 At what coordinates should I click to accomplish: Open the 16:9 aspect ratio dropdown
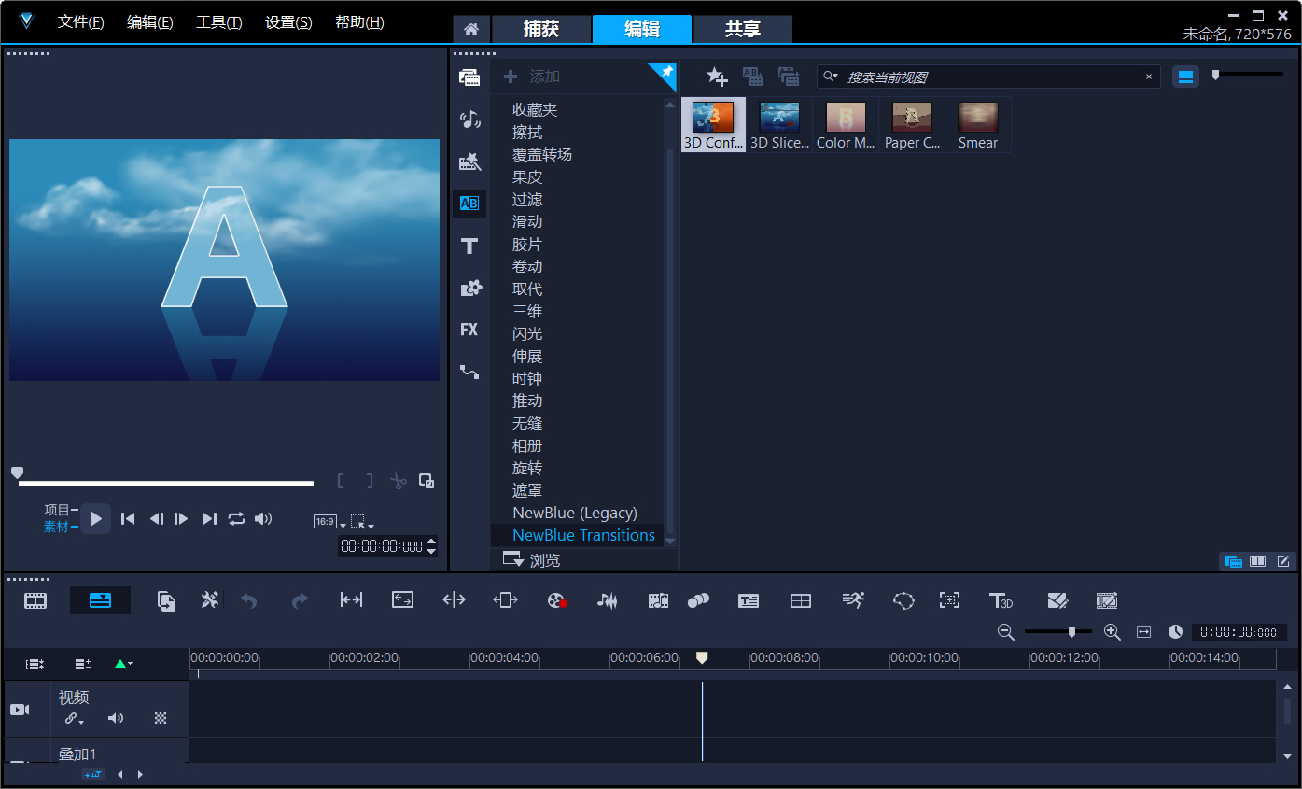(x=329, y=522)
